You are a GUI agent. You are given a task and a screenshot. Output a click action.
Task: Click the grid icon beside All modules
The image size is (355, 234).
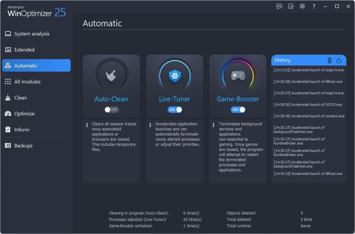(x=8, y=82)
